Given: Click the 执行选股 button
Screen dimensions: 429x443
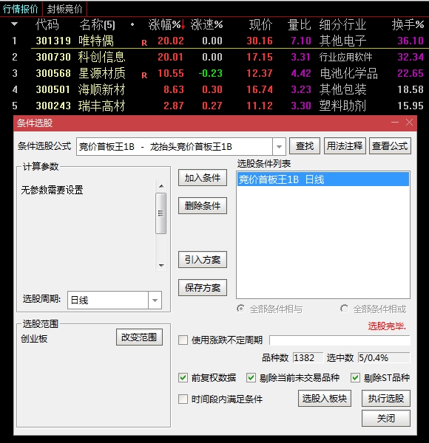Looking at the screenshot, I should (386, 399).
